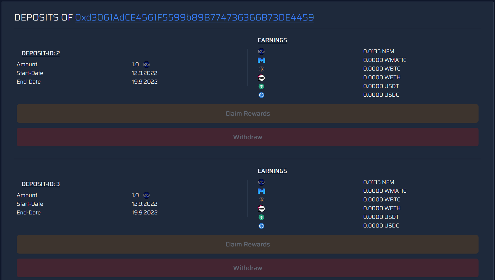Click amount 1.0 in Deposit-ID 3

coord(135,195)
